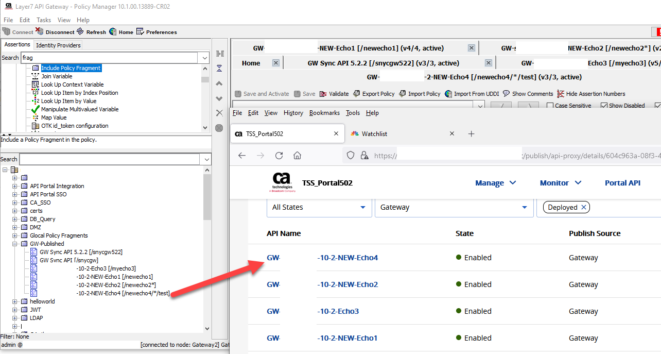661x354 pixels.
Task: Click the browser reload page icon
Action: (279, 155)
